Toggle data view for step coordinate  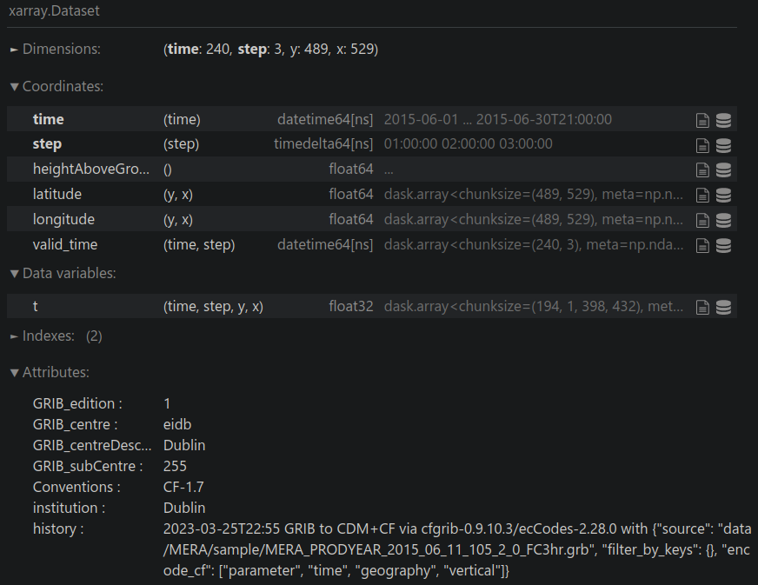click(x=723, y=145)
